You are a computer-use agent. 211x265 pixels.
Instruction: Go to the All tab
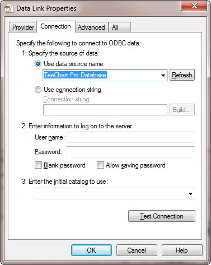pyautogui.click(x=120, y=27)
